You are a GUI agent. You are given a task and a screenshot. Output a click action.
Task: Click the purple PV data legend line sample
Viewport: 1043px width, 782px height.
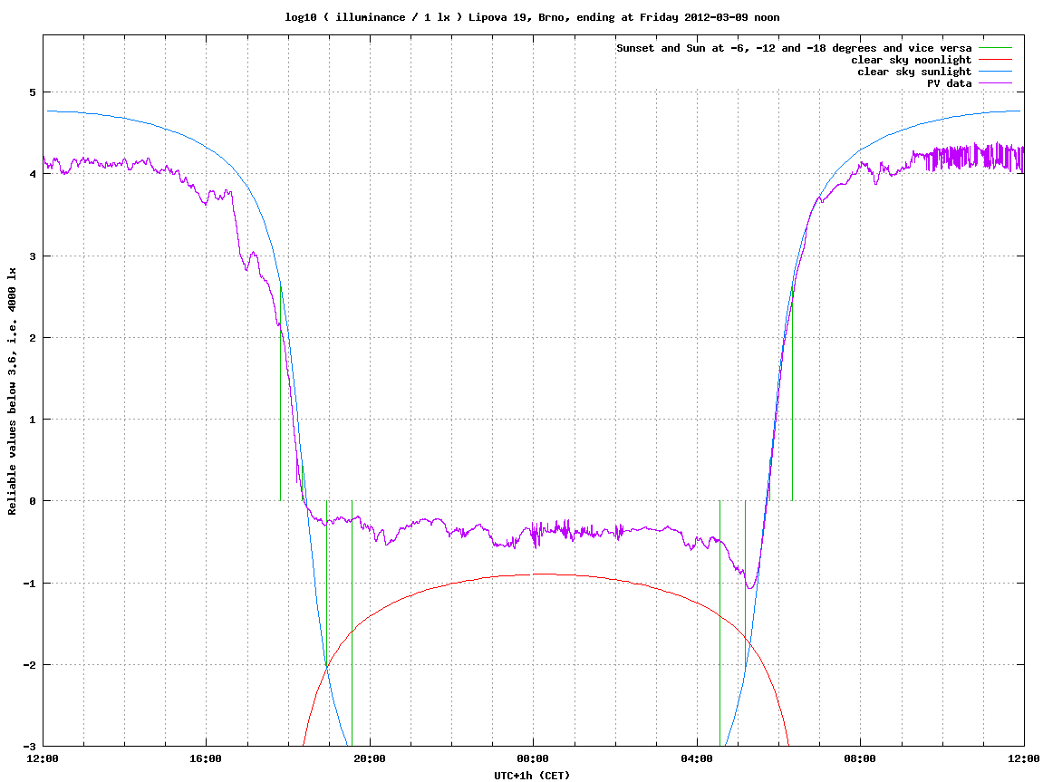pyautogui.click(x=995, y=83)
